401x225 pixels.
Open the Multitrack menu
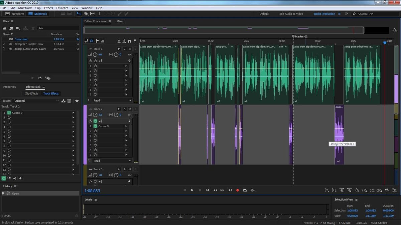tap(25, 8)
